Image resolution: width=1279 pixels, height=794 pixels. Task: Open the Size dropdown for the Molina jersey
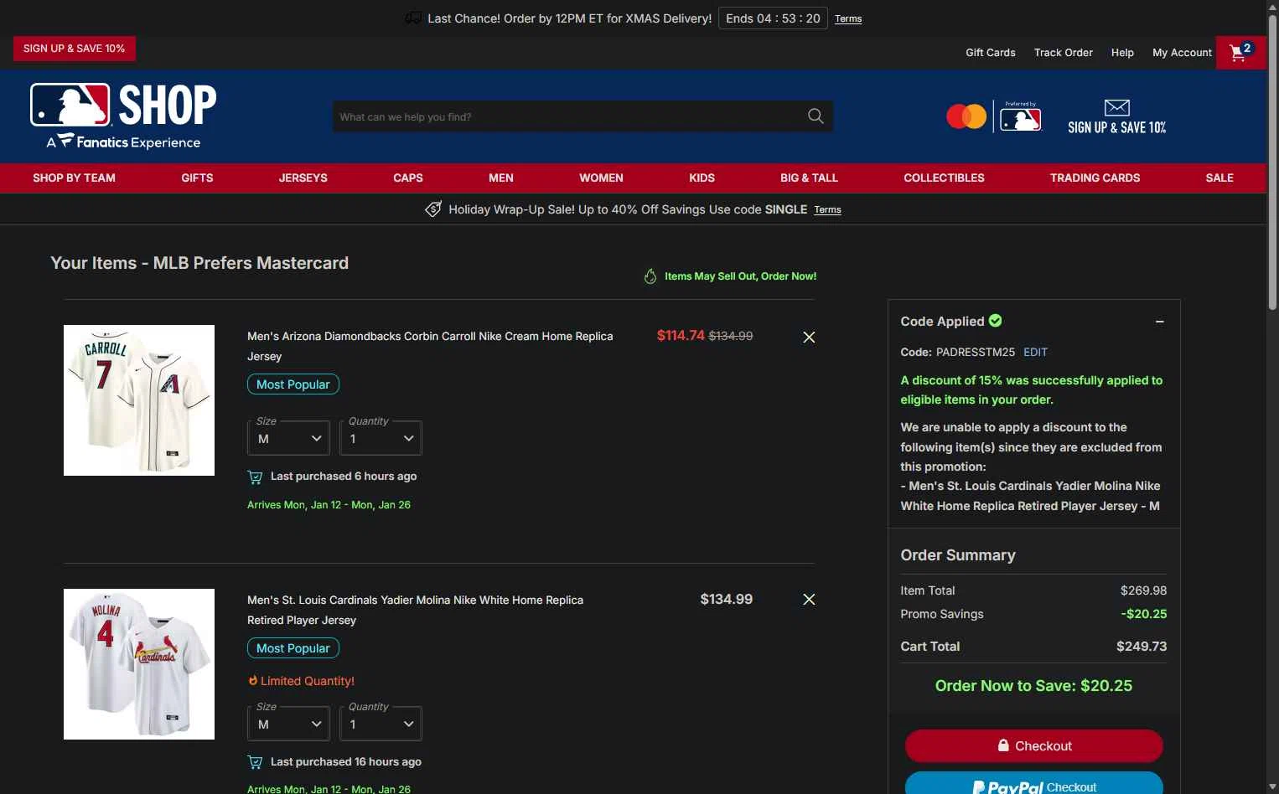288,724
